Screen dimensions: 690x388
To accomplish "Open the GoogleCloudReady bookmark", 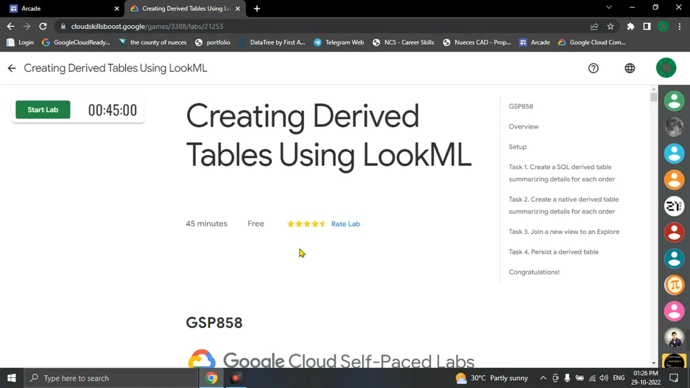I will pos(77,42).
